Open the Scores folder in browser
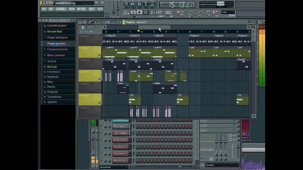 [52, 61]
